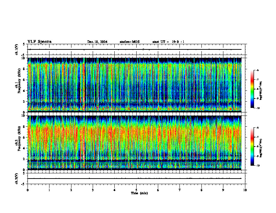Click the "8" kHz tick on ch.1 frequency axis
This screenshot has height=213, width=276.
pyautogui.click(x=24, y=69)
